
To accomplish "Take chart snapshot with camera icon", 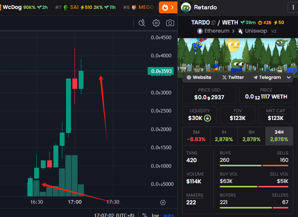I will tap(170, 23).
